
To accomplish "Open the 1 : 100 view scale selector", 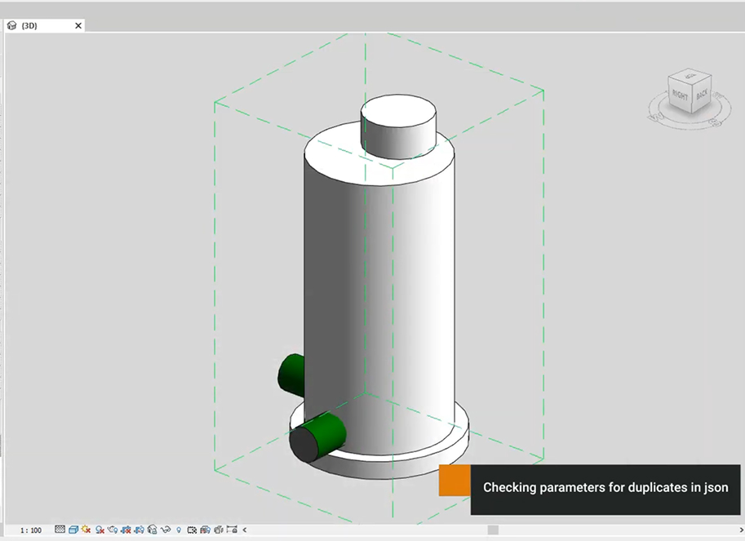I will [31, 530].
